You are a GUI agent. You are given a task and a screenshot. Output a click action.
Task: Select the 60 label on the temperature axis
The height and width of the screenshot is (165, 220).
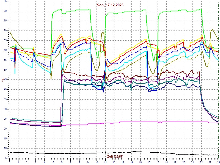pos(5,50)
